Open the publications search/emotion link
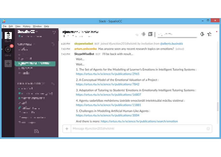Image resolution: width=221 pixels, height=157 pixels. click(139, 121)
